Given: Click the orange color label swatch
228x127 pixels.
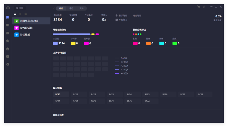Looking at the screenshot, I should point(148,43).
